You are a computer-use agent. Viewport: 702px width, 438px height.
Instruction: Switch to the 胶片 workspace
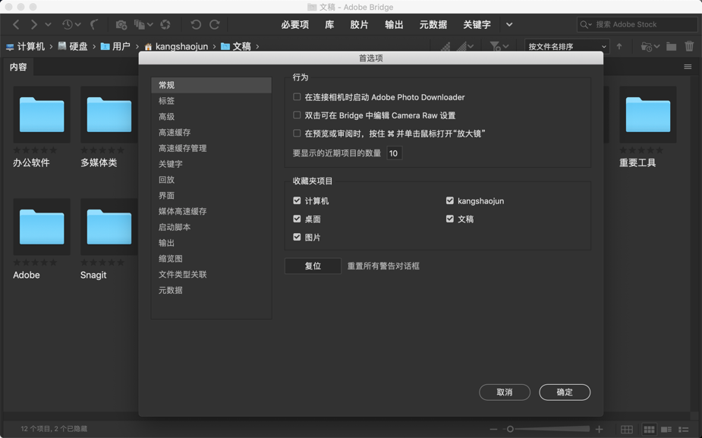click(x=360, y=24)
